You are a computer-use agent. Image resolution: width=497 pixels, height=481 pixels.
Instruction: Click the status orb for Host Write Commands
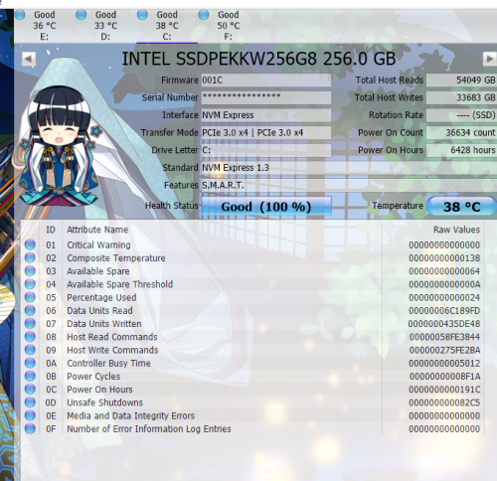[x=30, y=350]
